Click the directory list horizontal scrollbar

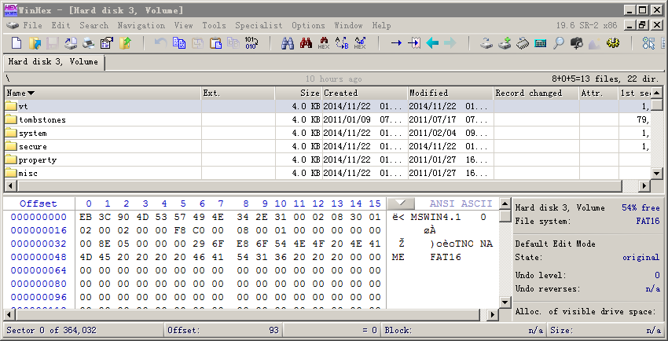point(314,186)
